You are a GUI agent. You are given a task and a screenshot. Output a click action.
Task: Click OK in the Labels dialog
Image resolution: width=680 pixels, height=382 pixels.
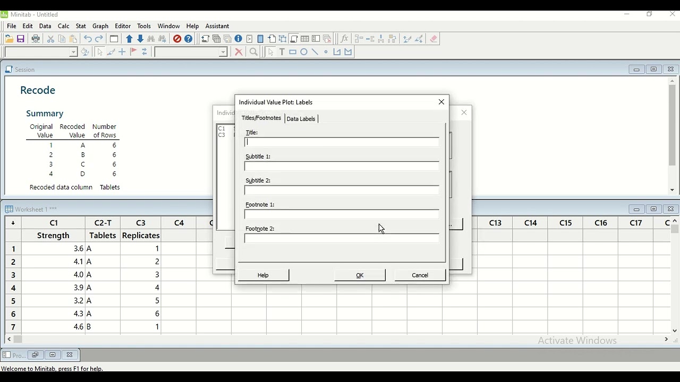[x=360, y=275]
